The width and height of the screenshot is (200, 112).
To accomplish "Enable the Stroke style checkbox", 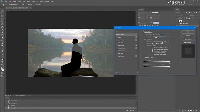I will [117, 37].
